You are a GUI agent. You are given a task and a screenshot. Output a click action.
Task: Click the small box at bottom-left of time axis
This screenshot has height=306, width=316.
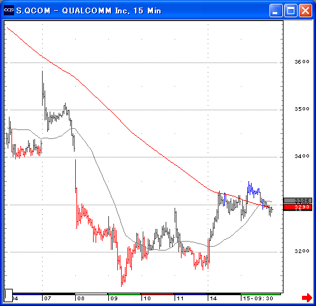coord(9,295)
